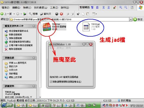Click the zoom out magnifier icon
Image resolution: width=144 pixels, height=108 pixels.
coord(126,7)
